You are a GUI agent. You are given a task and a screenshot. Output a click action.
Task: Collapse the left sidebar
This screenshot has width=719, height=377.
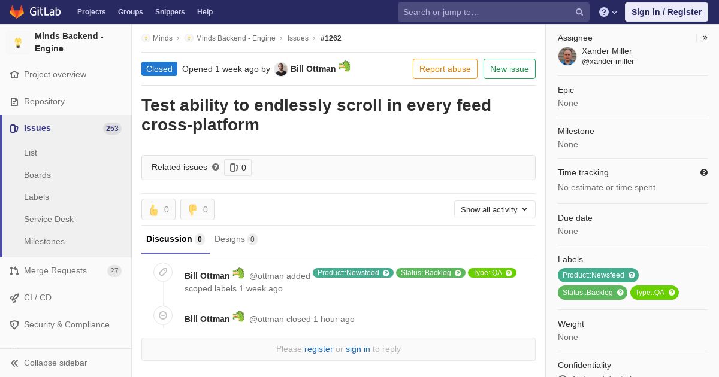tap(55, 363)
